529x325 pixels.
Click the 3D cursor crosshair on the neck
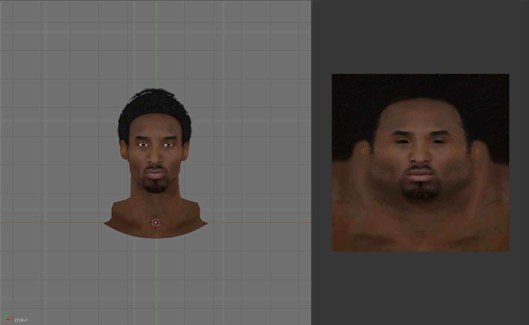pos(156,222)
